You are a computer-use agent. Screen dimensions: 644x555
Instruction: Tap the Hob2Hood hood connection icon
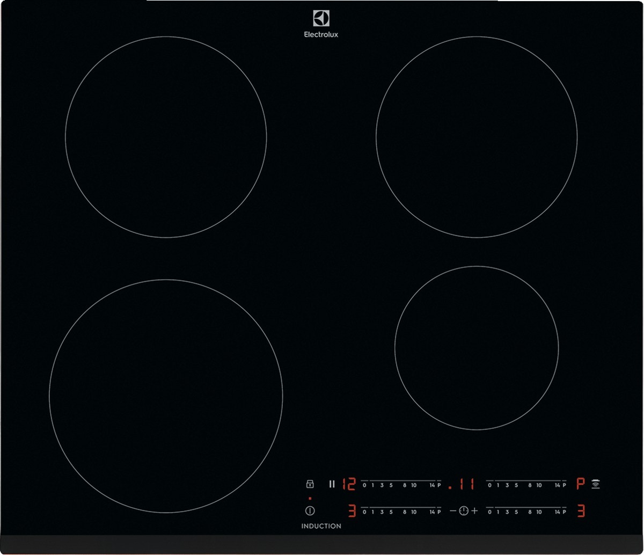pyautogui.click(x=596, y=484)
